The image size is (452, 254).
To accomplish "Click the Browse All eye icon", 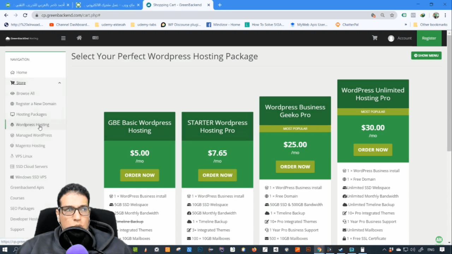I will coord(12,93).
